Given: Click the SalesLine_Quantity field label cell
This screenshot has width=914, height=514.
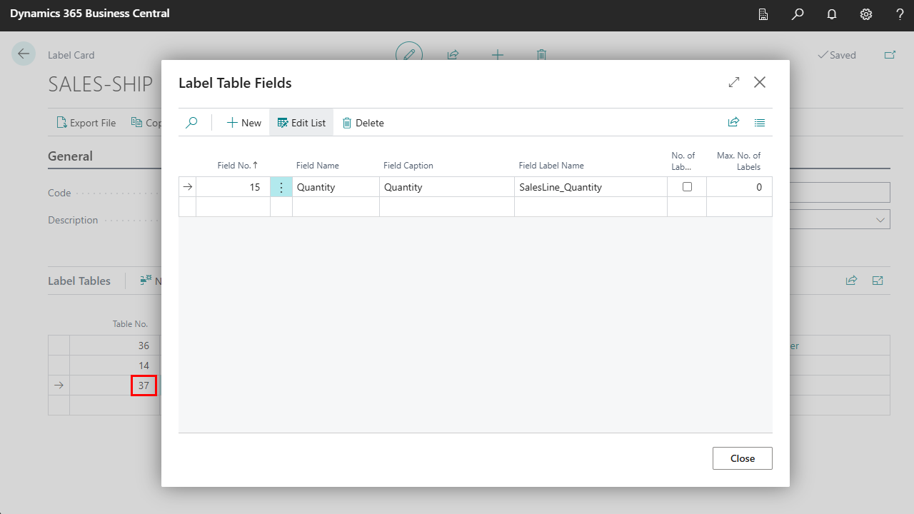Looking at the screenshot, I should [x=590, y=187].
